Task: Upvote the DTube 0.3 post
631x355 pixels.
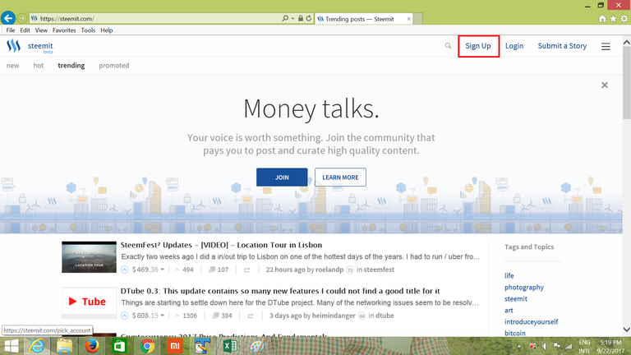Action: (x=124, y=316)
